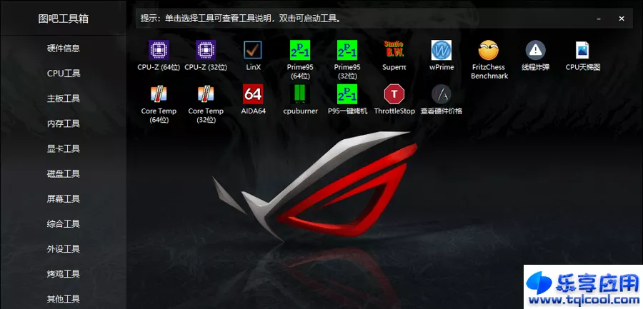This screenshot has width=643, height=309.
Task: Click the 图吧工具箱 title text
Action: [x=63, y=19]
